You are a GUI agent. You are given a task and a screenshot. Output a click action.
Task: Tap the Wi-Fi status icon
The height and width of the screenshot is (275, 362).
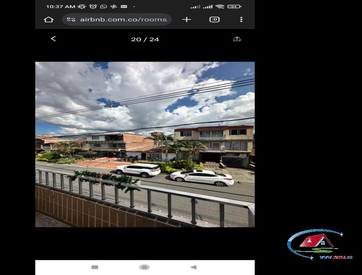[220, 6]
